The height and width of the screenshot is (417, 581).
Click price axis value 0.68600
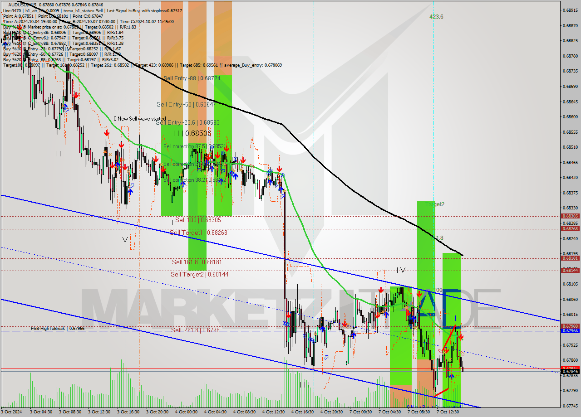pyautogui.click(x=570, y=116)
